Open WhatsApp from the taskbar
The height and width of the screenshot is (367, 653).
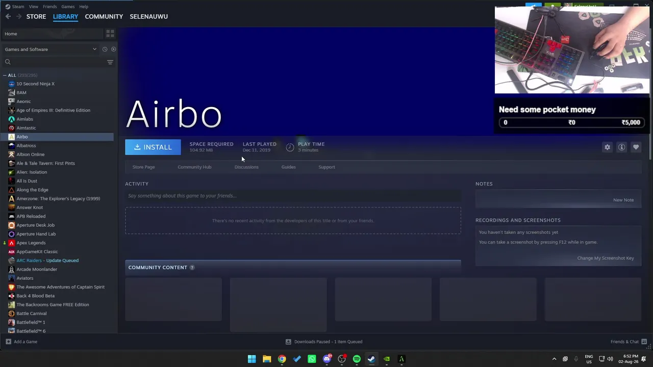tap(312, 359)
